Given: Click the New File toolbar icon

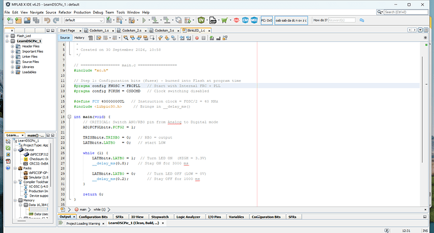Looking at the screenshot, I should (x=10, y=20).
